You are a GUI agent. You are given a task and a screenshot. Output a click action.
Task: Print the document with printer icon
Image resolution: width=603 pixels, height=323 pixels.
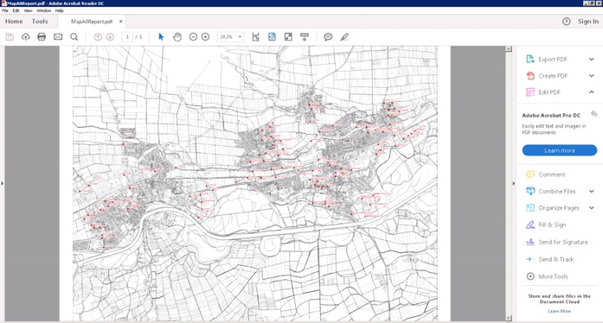tap(42, 37)
